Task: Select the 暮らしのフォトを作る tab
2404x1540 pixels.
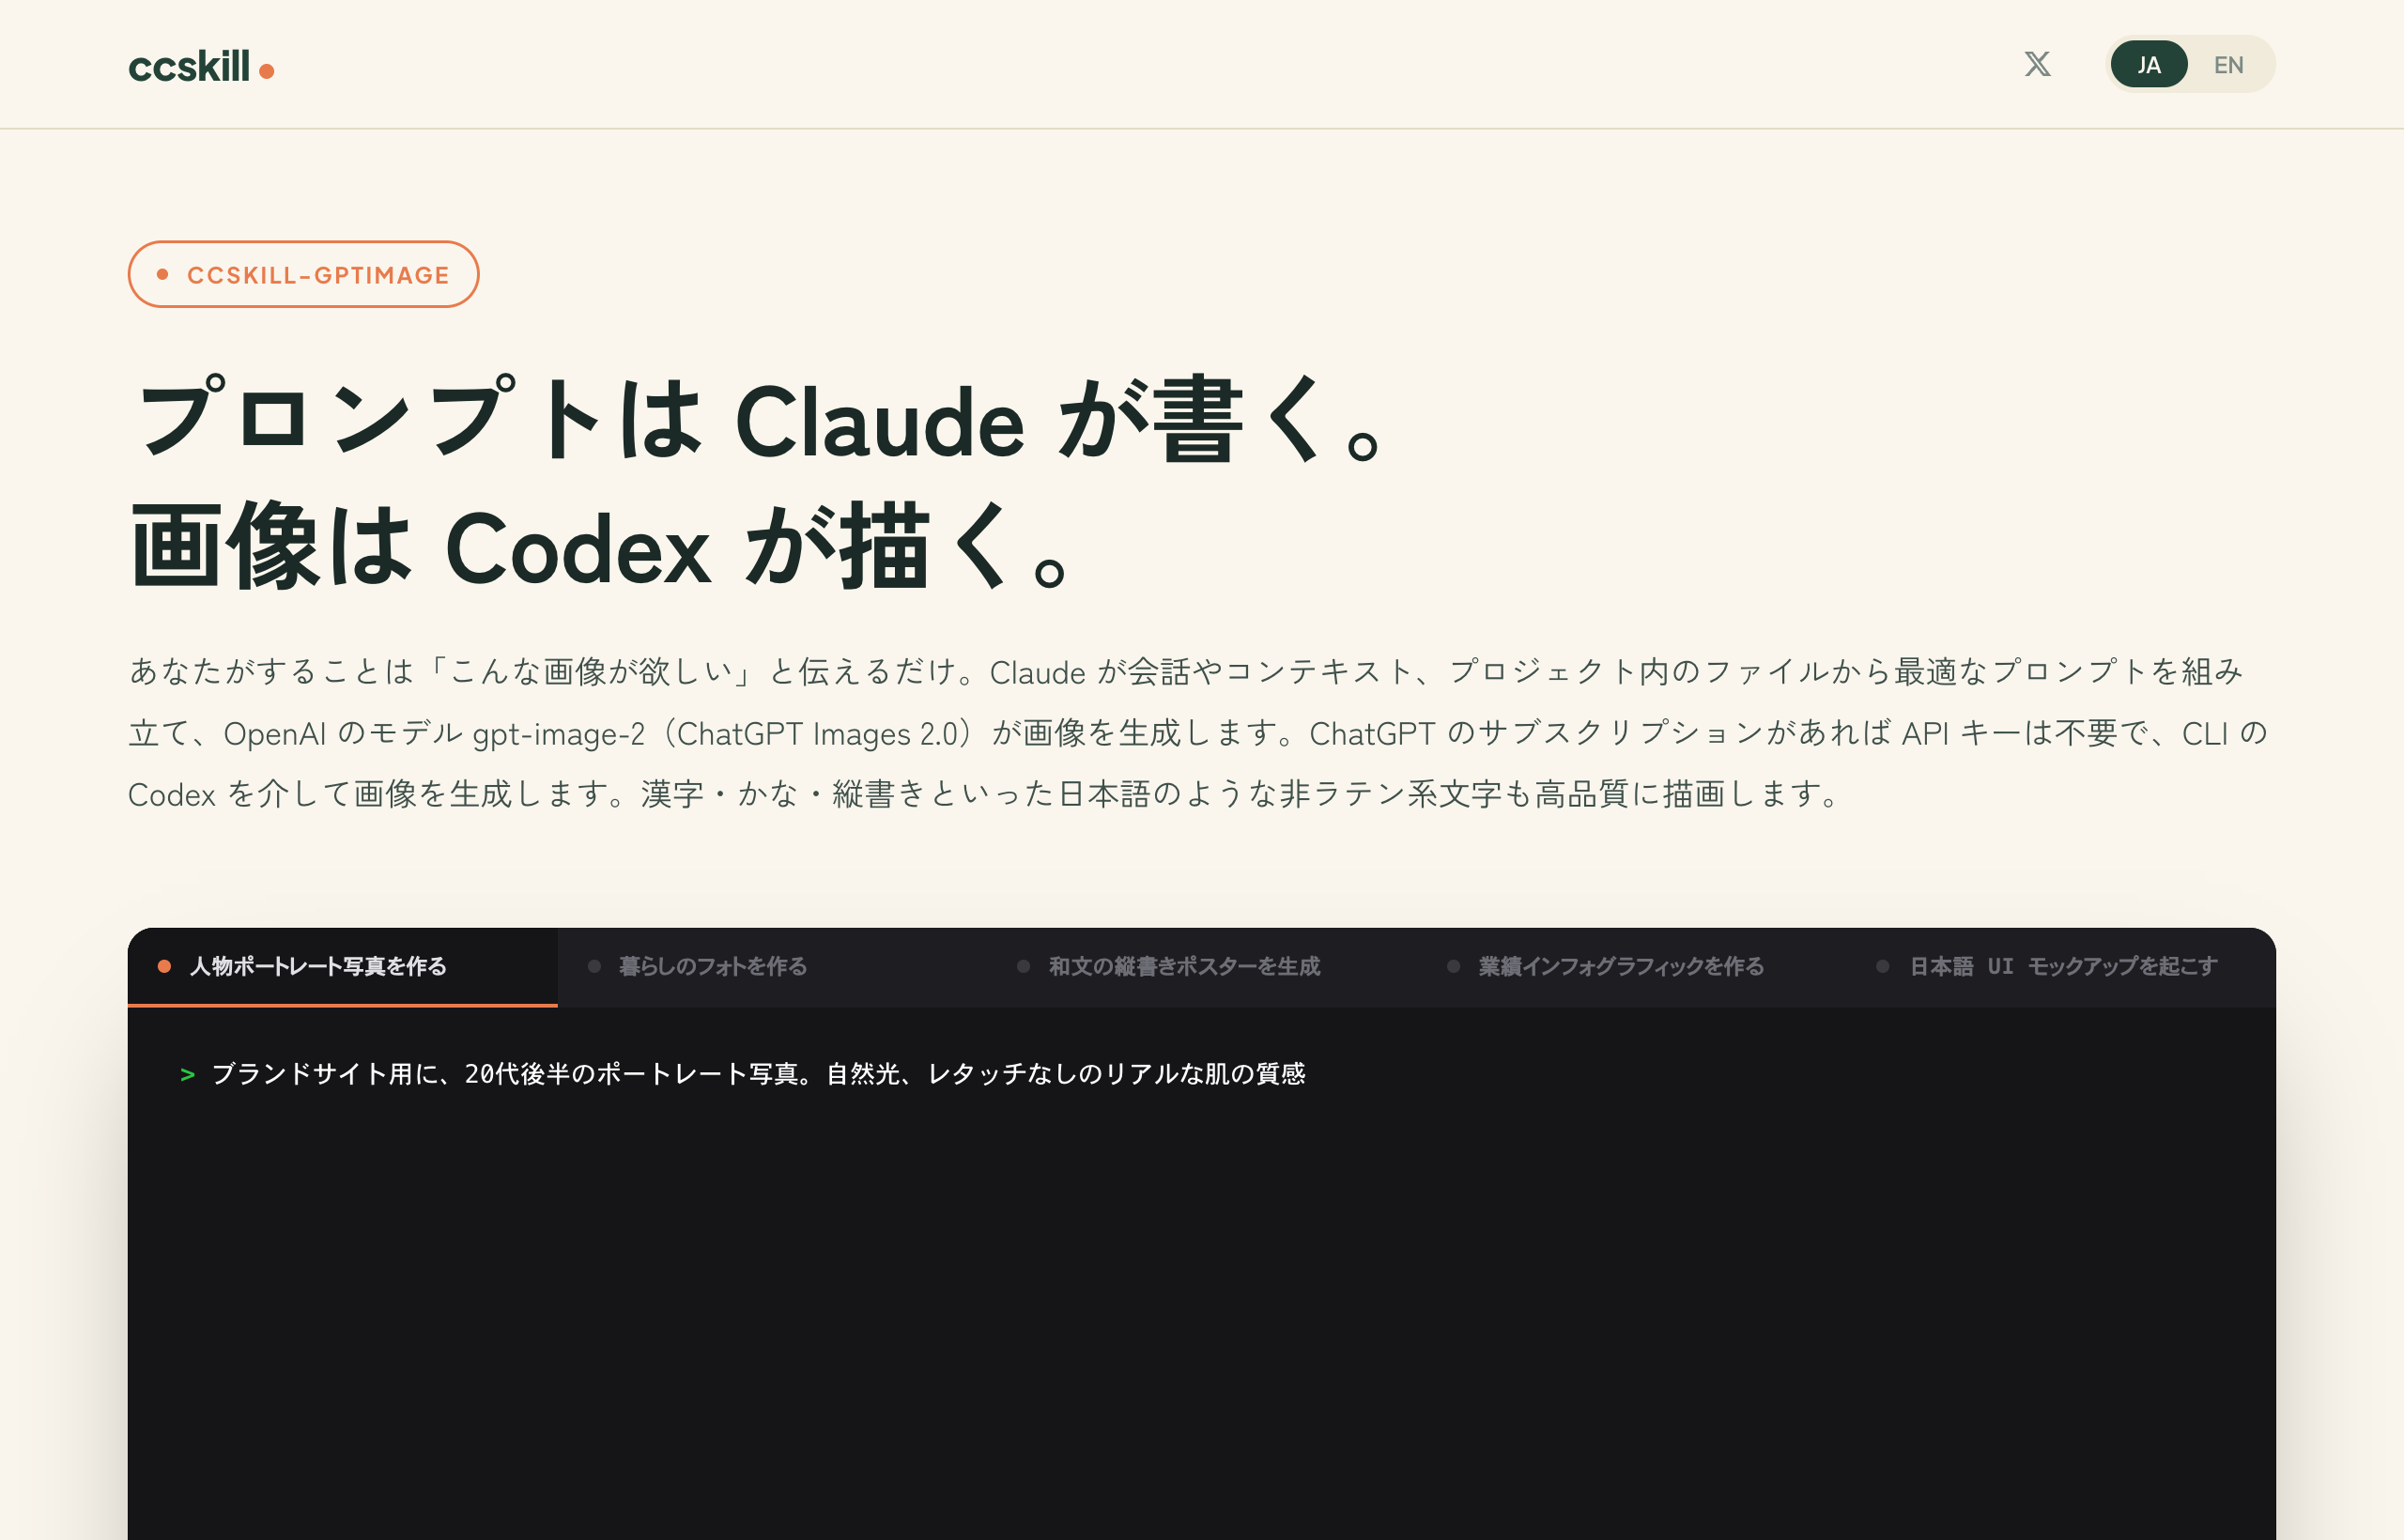Action: [772, 966]
